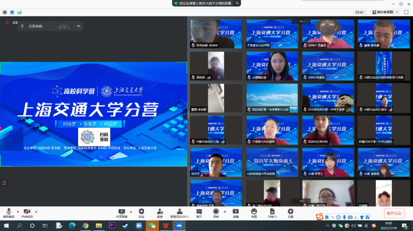Click Sogou IME voice input microphone
This screenshot has width=413, height=231.
344,217
